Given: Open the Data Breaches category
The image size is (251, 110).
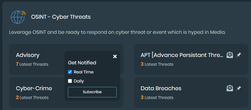Looking at the screenshot, I should 161,88.
